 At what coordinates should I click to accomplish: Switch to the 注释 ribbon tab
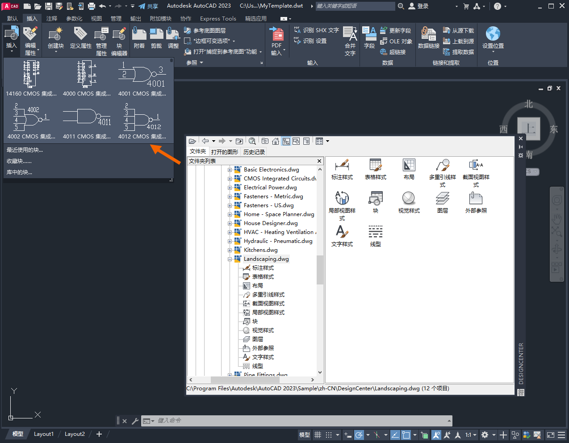[x=52, y=18]
